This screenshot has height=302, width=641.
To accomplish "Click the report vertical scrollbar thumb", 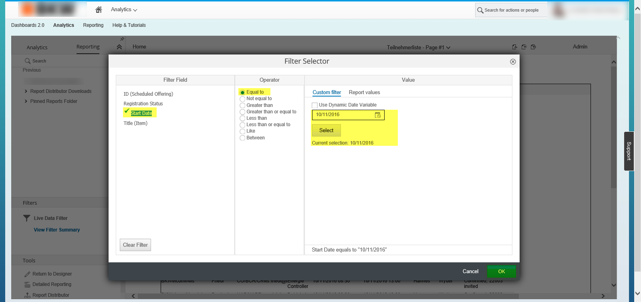I will (x=614, y=127).
